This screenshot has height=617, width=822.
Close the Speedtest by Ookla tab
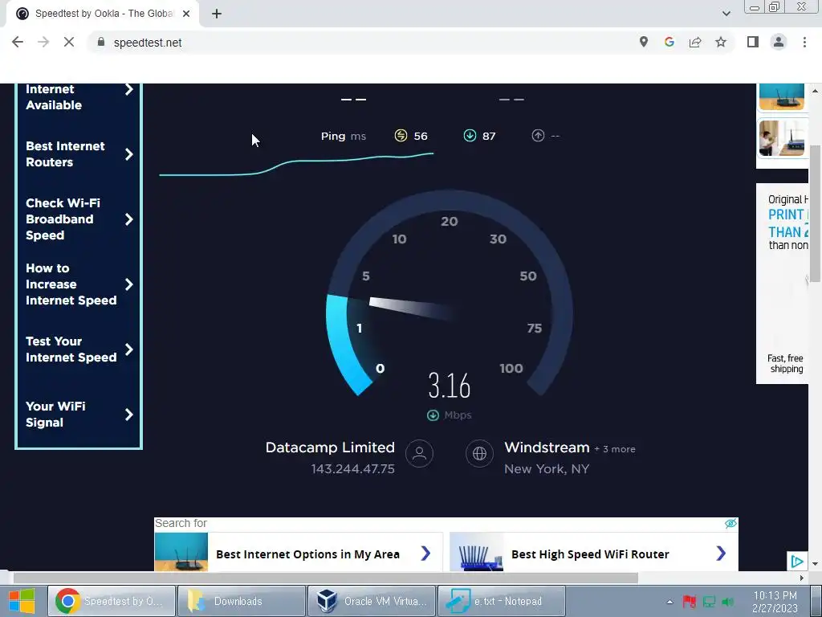pyautogui.click(x=186, y=14)
